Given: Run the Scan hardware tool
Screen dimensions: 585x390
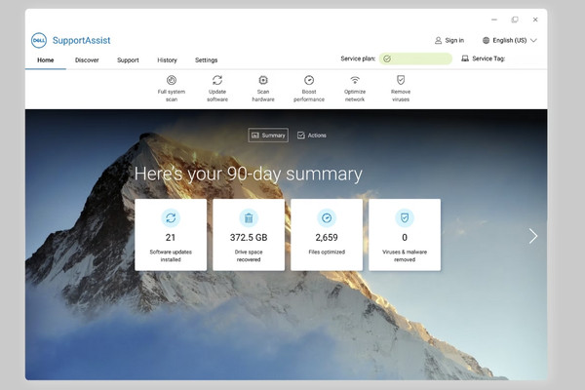Looking at the screenshot, I should (x=263, y=89).
